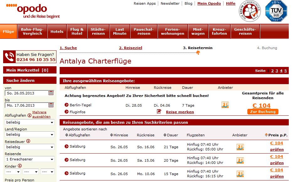The image size is (296, 182).
Task: Click the provider logo in the 20 Tage Salzburg row
Action: [240, 160]
